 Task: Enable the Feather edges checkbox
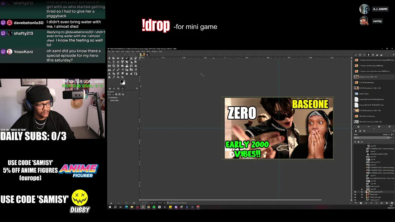coord(109,101)
